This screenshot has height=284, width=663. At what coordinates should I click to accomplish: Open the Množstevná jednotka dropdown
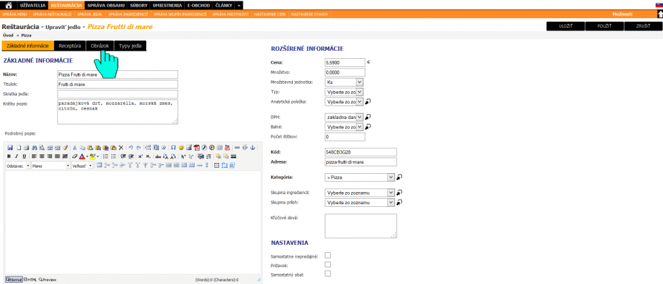(344, 81)
